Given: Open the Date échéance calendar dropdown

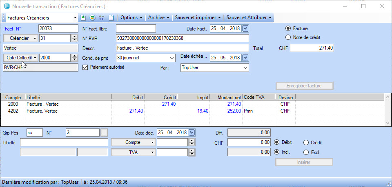Looking at the screenshot, I should pyautogui.click(x=245, y=58).
